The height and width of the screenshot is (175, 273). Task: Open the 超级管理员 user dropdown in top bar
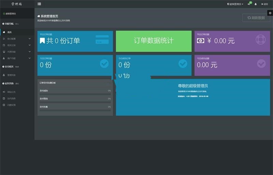pos(235,4)
